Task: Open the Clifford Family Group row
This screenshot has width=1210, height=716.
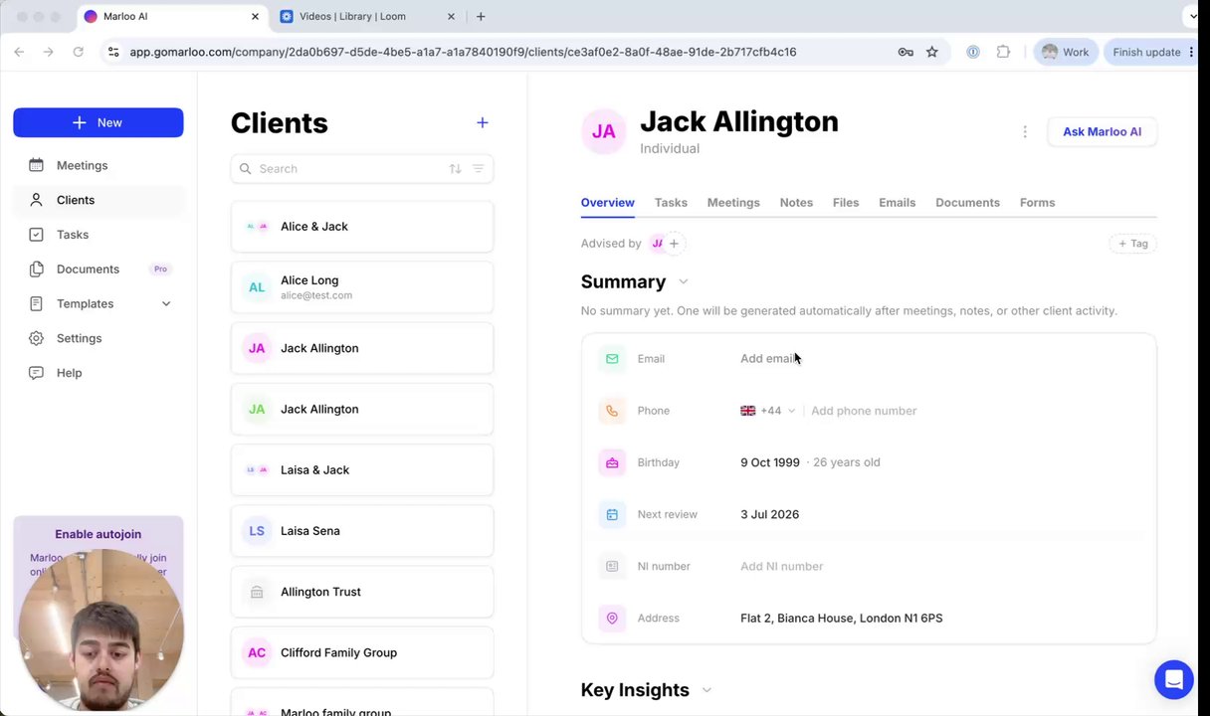Action: point(362,652)
